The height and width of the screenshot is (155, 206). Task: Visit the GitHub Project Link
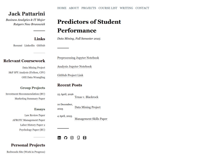click(70, 75)
